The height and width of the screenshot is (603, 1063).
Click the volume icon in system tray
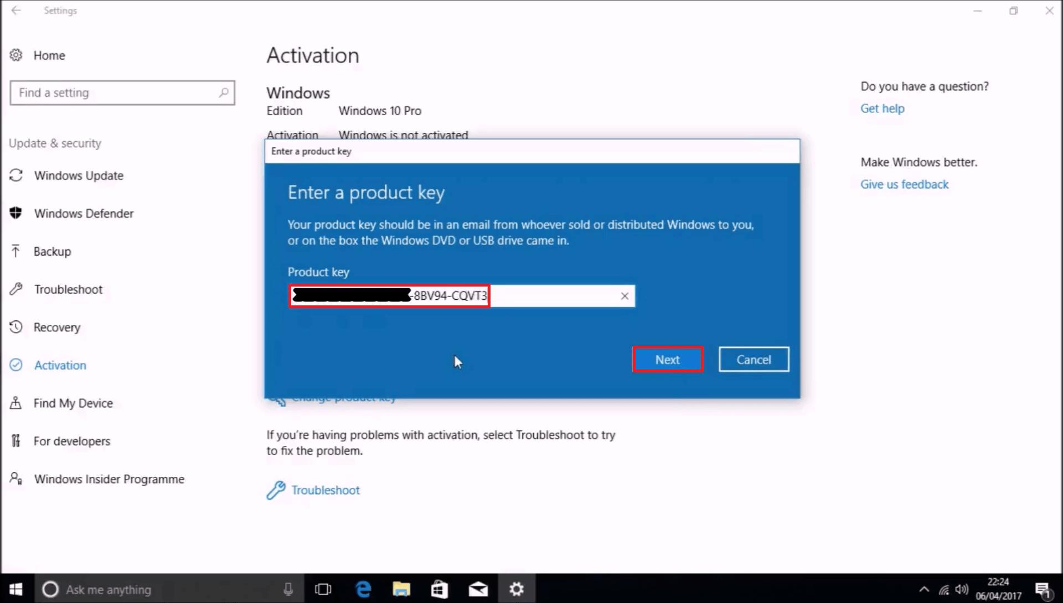962,589
